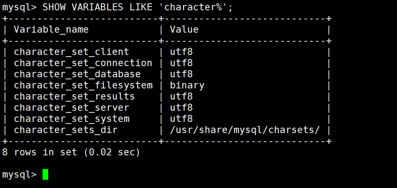Viewport: 397px width, 188px height.
Task: Click the last mysql> prompt
Action: pyautogui.click(x=19, y=174)
